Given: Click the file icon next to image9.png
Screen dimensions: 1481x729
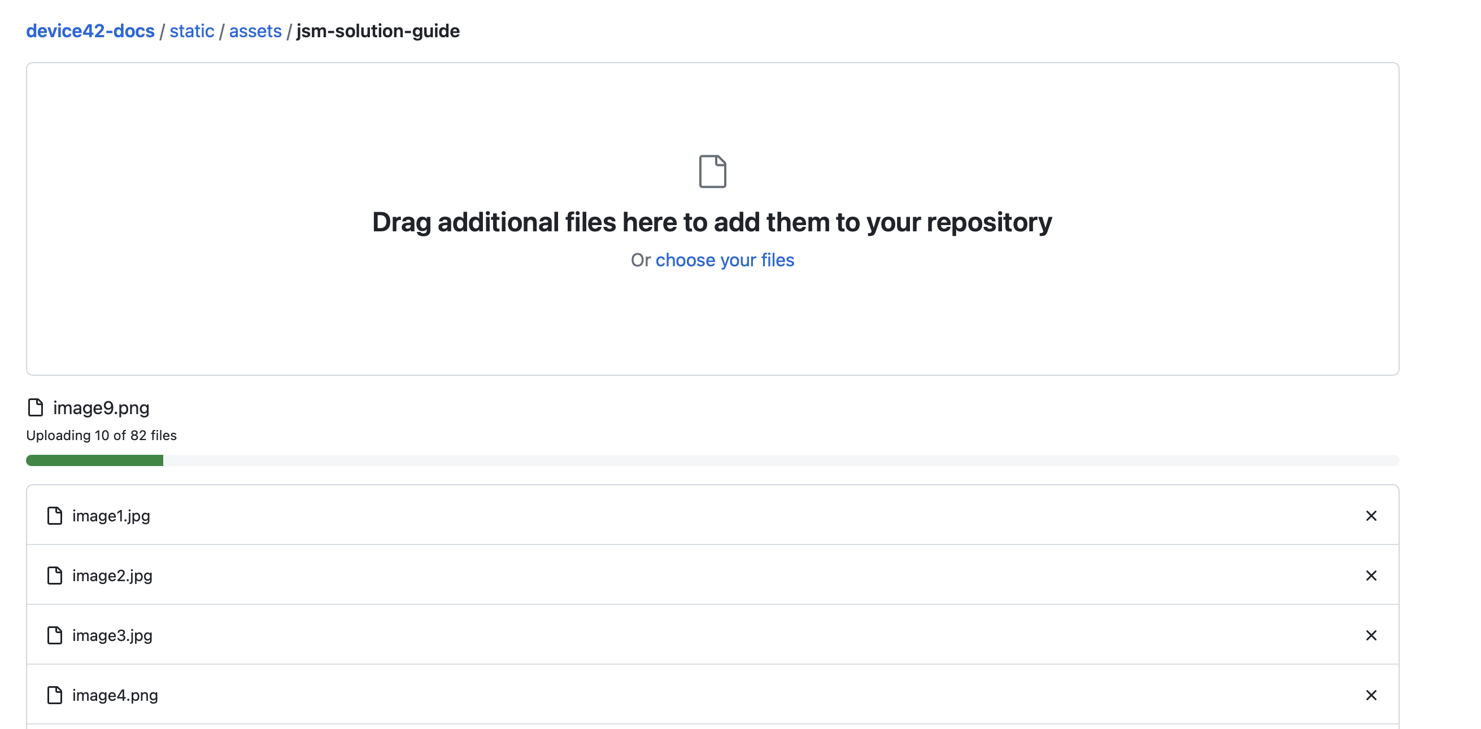Looking at the screenshot, I should click(36, 408).
